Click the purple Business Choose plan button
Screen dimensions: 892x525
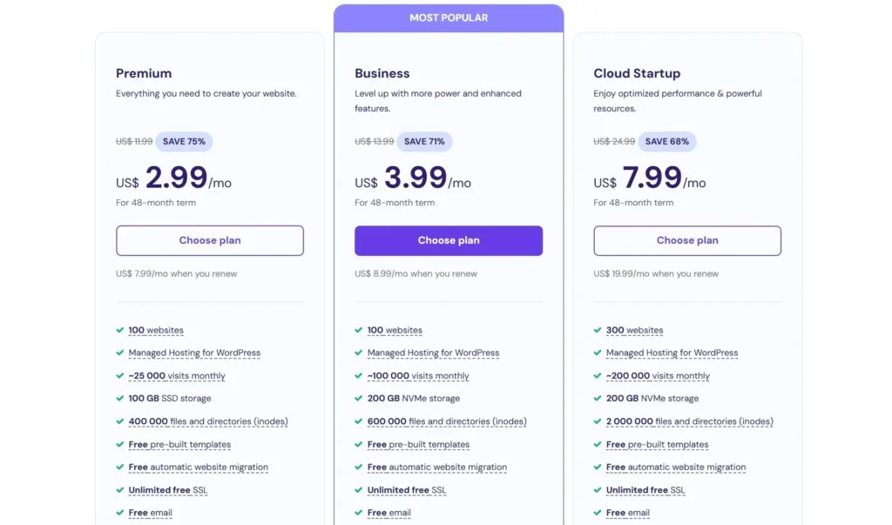(449, 240)
